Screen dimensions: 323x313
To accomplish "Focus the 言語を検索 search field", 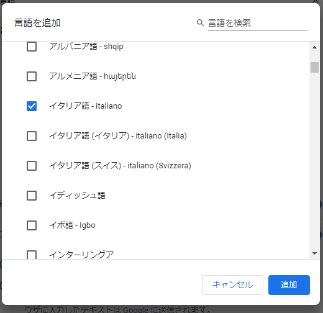I will [x=258, y=23].
